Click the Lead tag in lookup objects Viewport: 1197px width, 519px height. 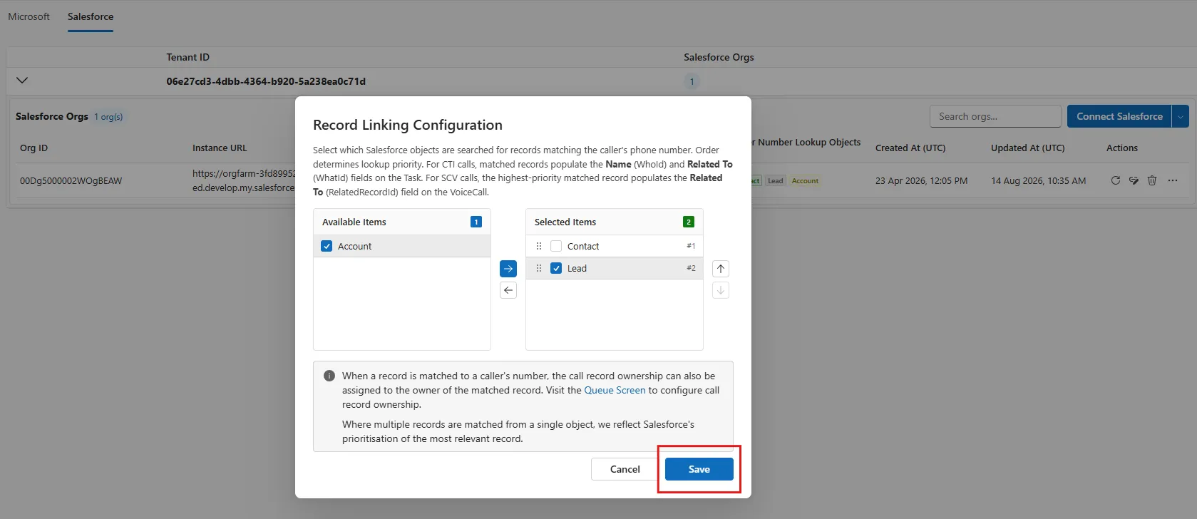776,181
